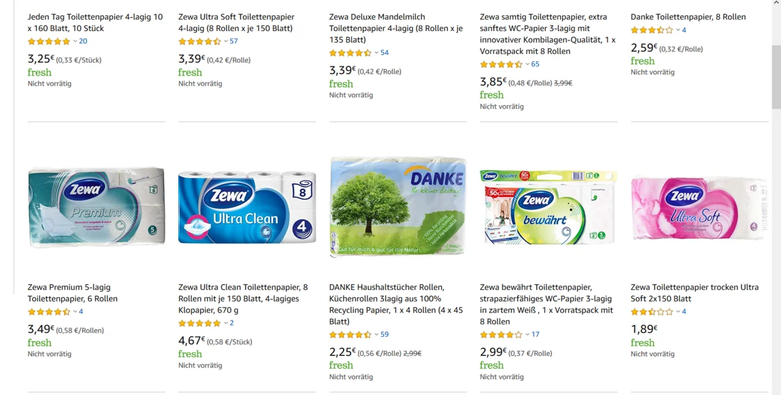
Task: Open the Zewa bewährt product photo
Action: pos(549,207)
